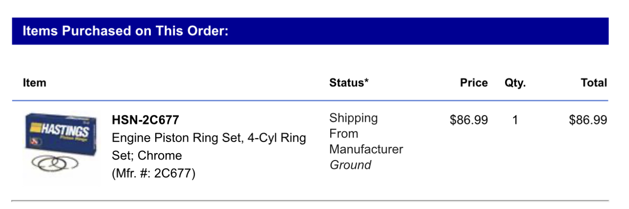Click the Hastings logo on the box
This screenshot has height=209, width=629.
pos(59,130)
